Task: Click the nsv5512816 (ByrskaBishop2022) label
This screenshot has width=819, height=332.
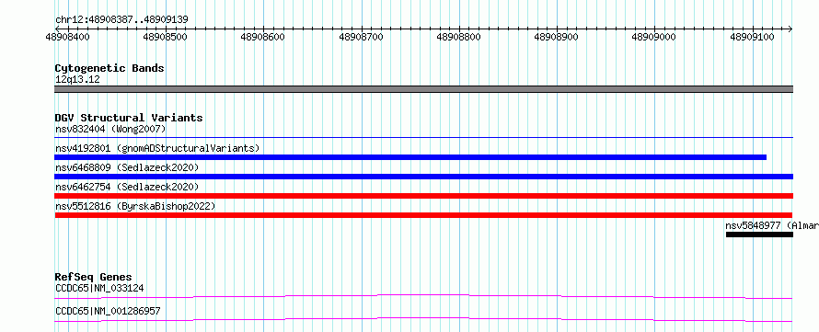Action: click(135, 206)
